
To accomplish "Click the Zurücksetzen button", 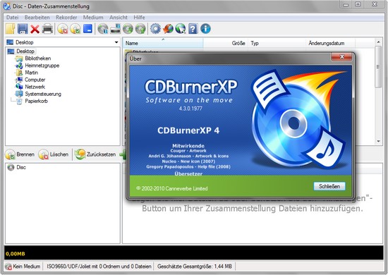I will point(95,154).
